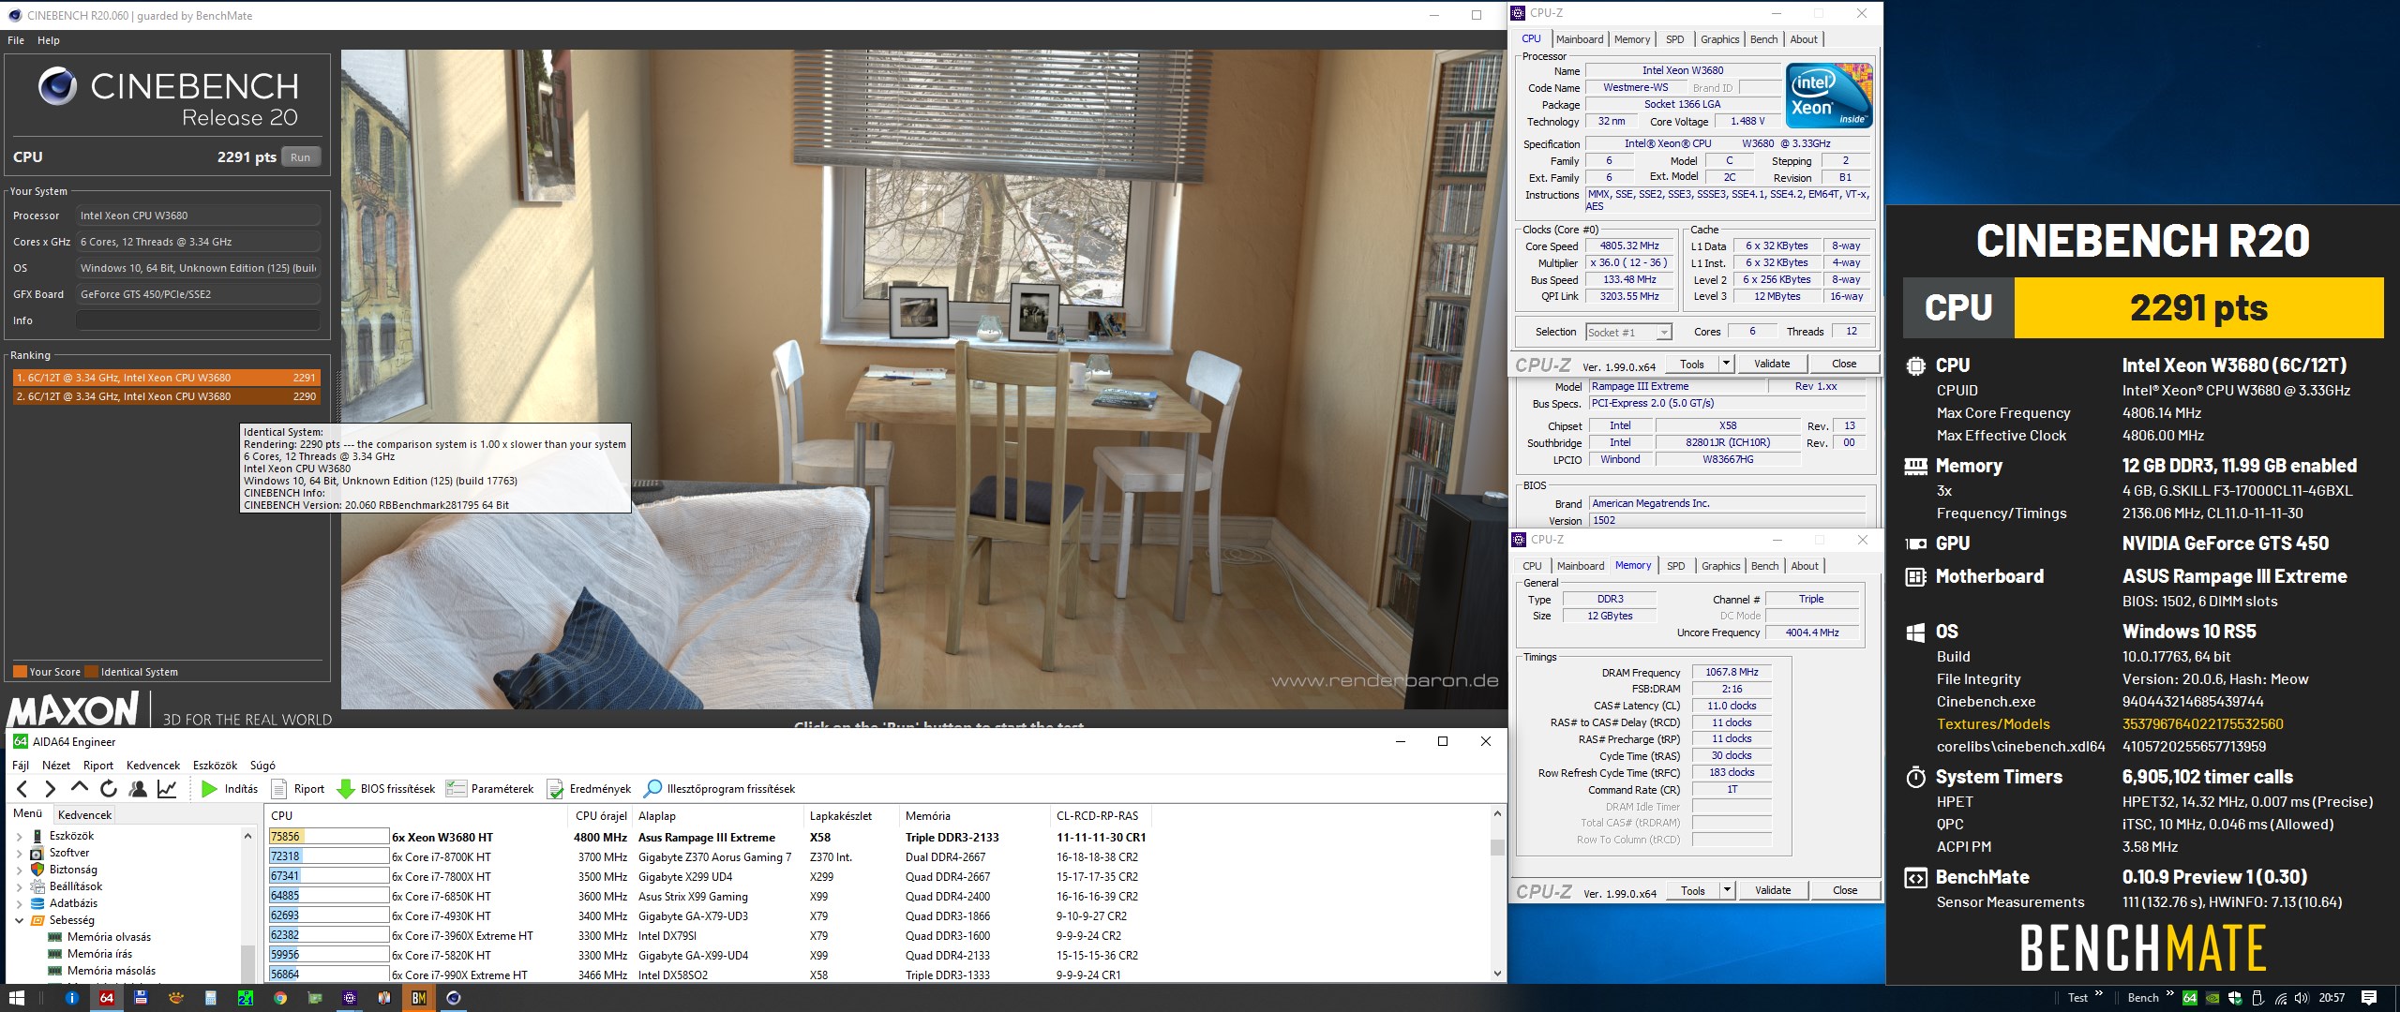
Task: Expand the Beállítások tree node
Action: [x=20, y=886]
